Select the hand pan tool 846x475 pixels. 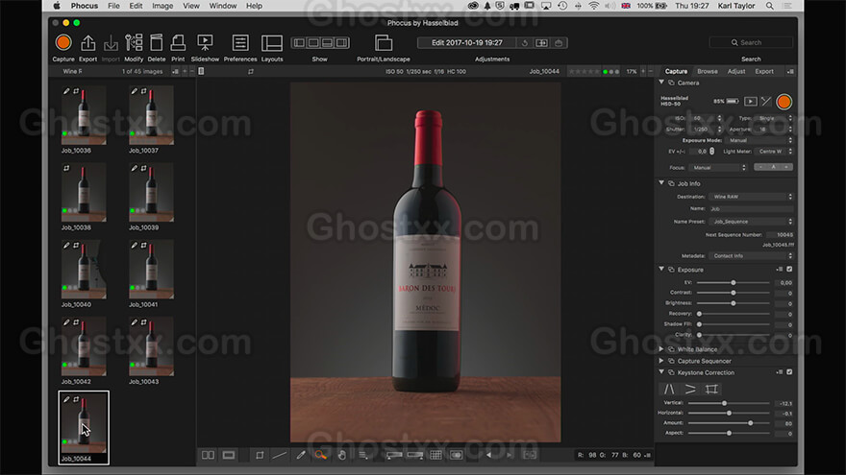tap(341, 455)
